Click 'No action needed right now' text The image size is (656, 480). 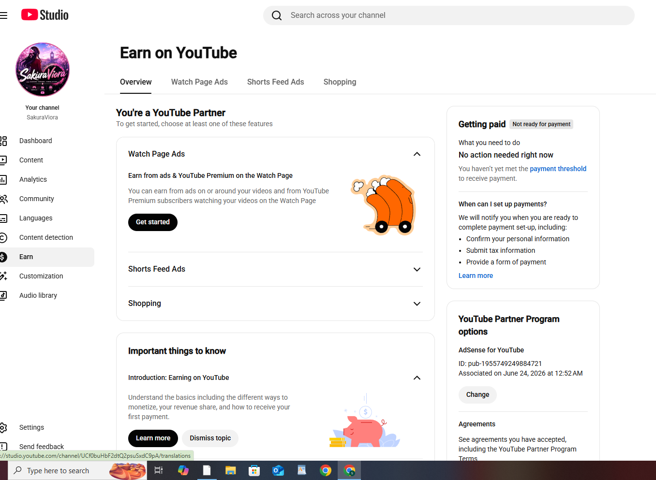pos(506,155)
